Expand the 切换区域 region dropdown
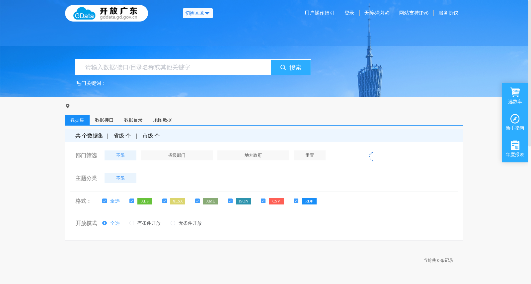Image resolution: width=531 pixels, height=284 pixels. point(198,13)
